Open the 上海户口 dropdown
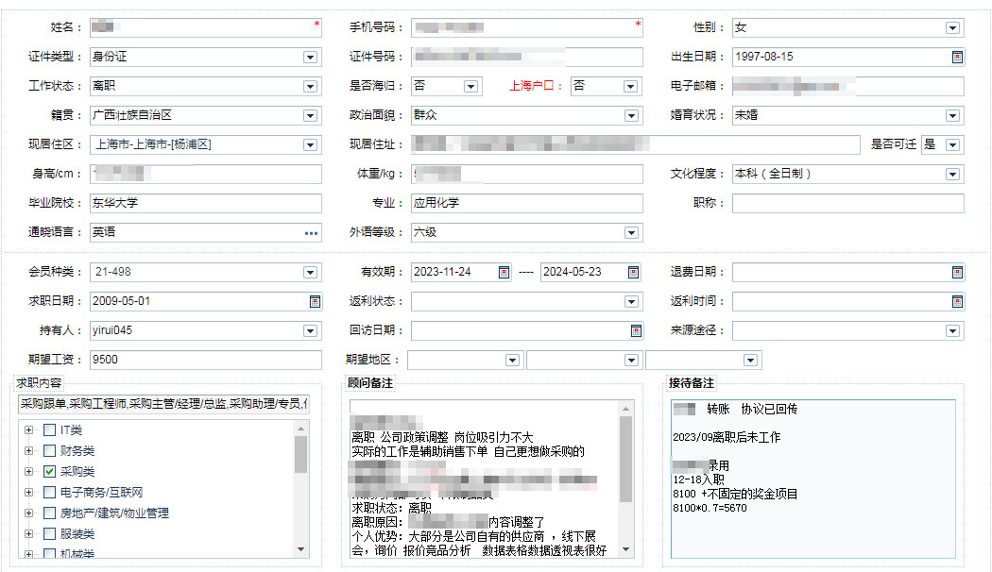 [x=630, y=86]
